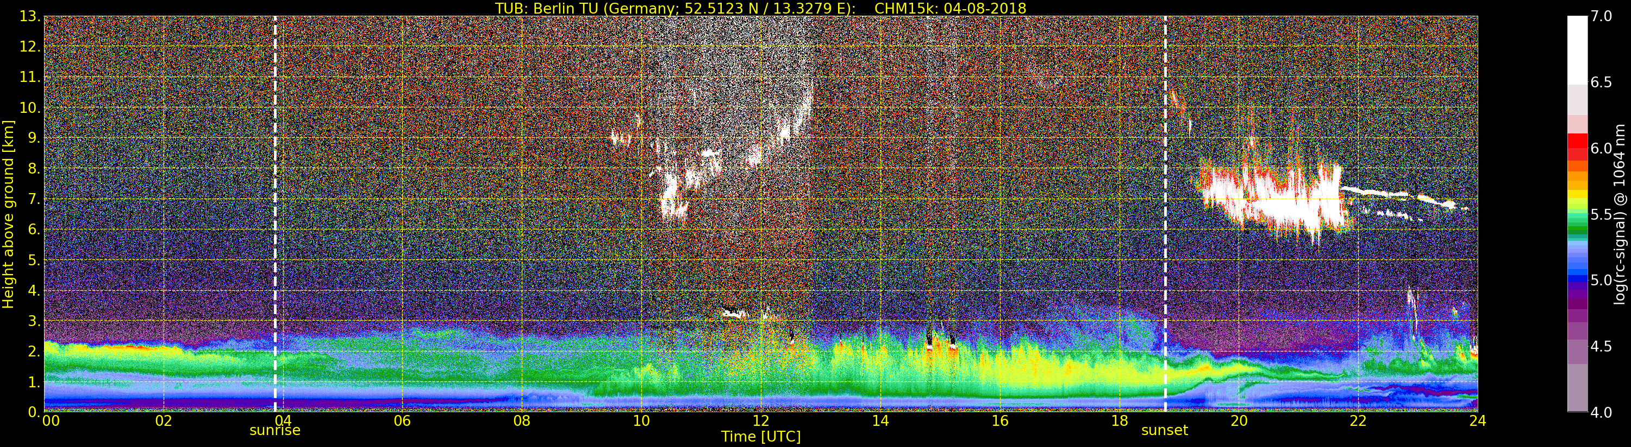Viewport: 1631px width, 447px height.
Task: Click the y-axis tick label '1.'
Action: [x=34, y=381]
